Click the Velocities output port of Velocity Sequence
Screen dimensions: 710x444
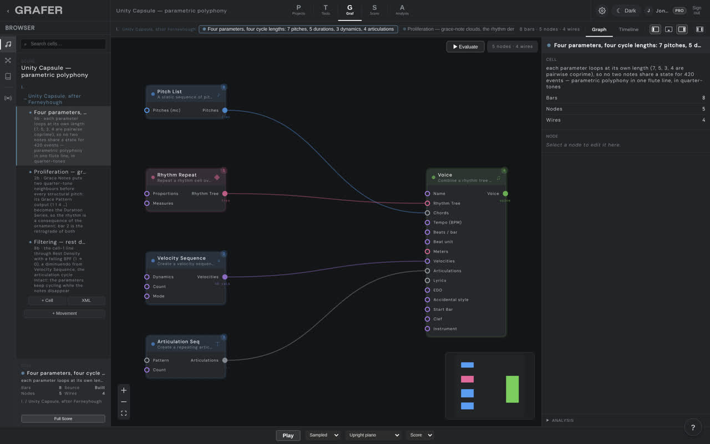[x=225, y=277]
